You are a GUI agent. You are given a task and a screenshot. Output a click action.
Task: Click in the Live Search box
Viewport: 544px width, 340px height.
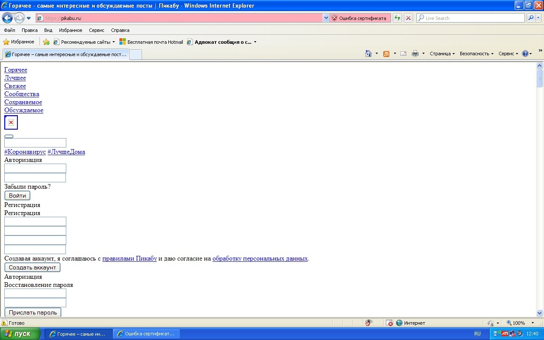pyautogui.click(x=470, y=18)
